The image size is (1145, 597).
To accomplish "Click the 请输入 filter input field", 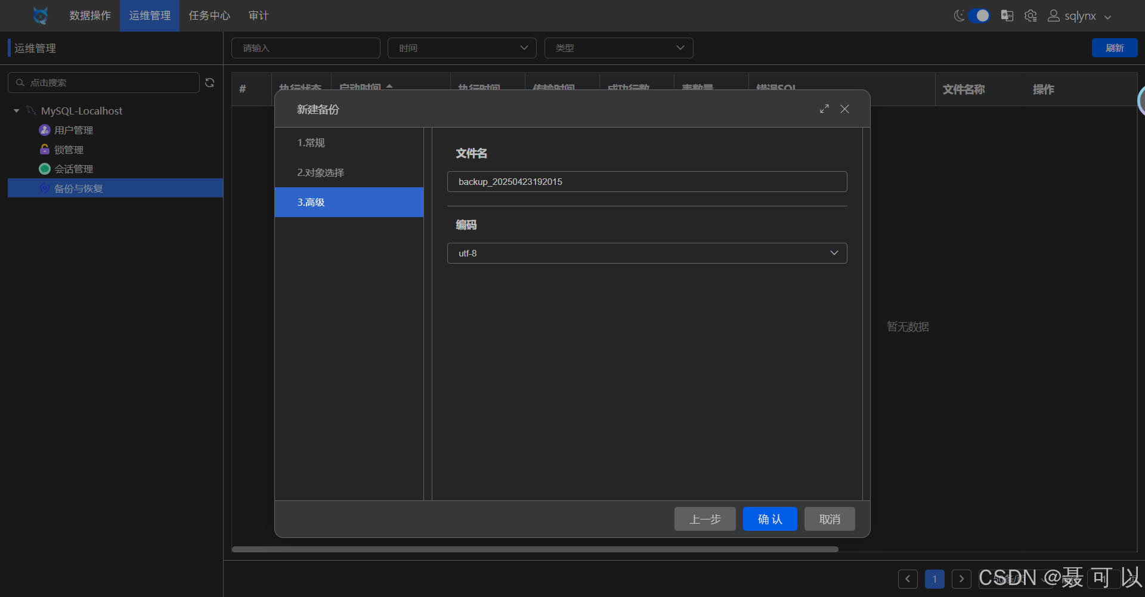I will point(306,48).
